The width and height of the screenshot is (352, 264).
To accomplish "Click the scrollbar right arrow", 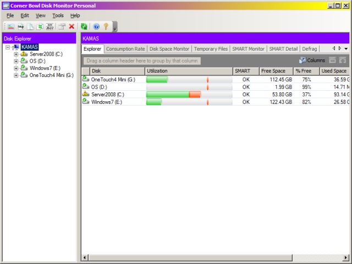I will pyautogui.click(x=346, y=257).
